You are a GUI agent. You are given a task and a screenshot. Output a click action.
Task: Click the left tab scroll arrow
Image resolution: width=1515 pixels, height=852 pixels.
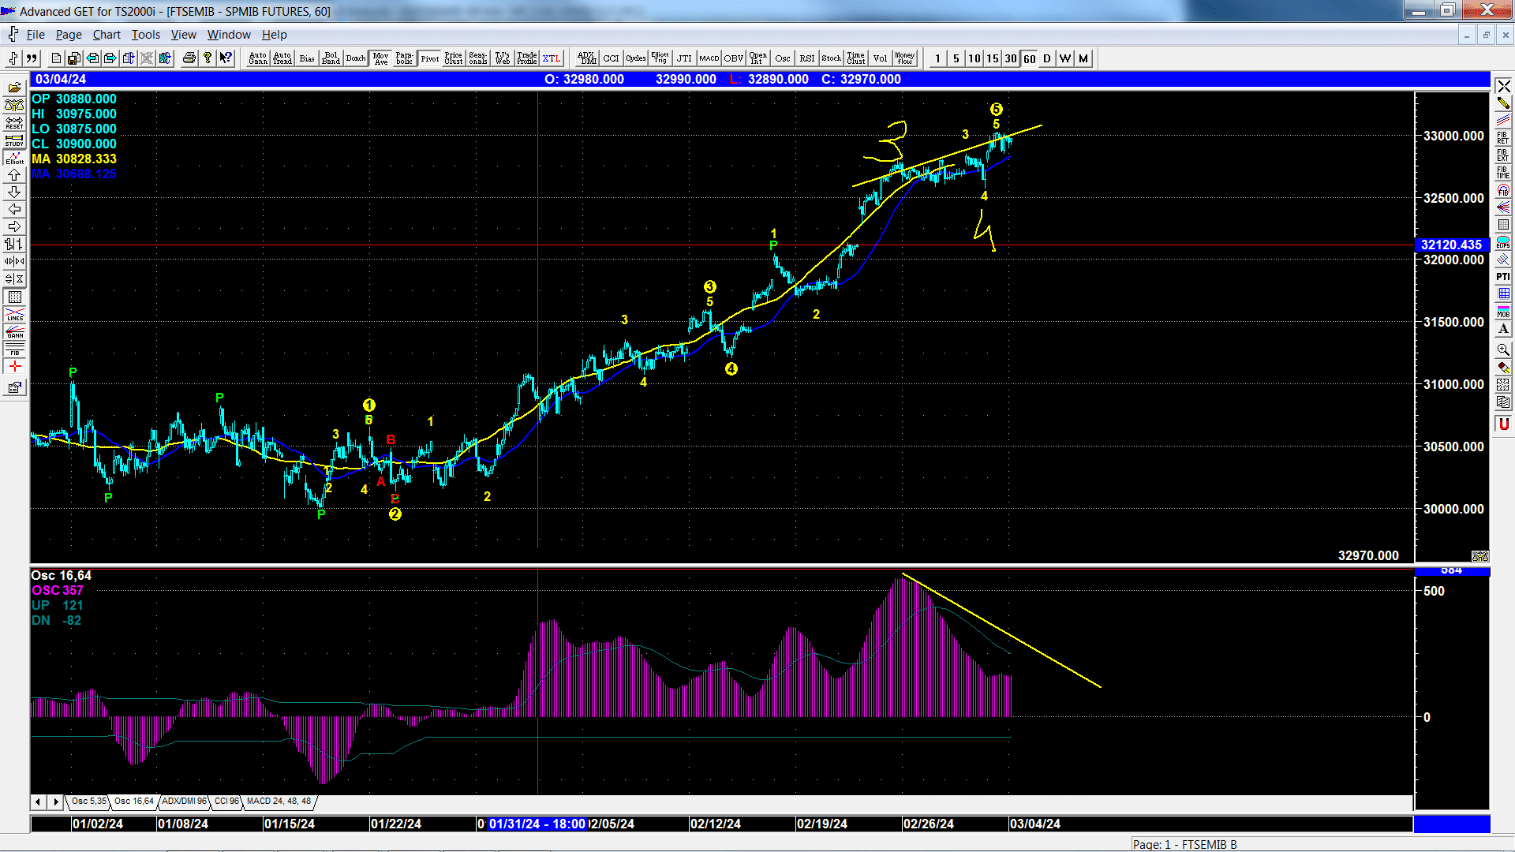pos(38,802)
